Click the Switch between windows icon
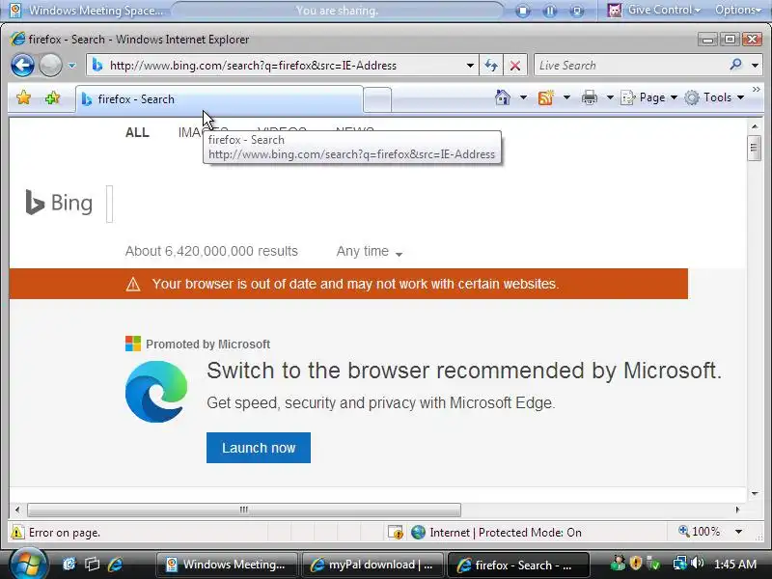The width and height of the screenshot is (772, 579). click(92, 564)
